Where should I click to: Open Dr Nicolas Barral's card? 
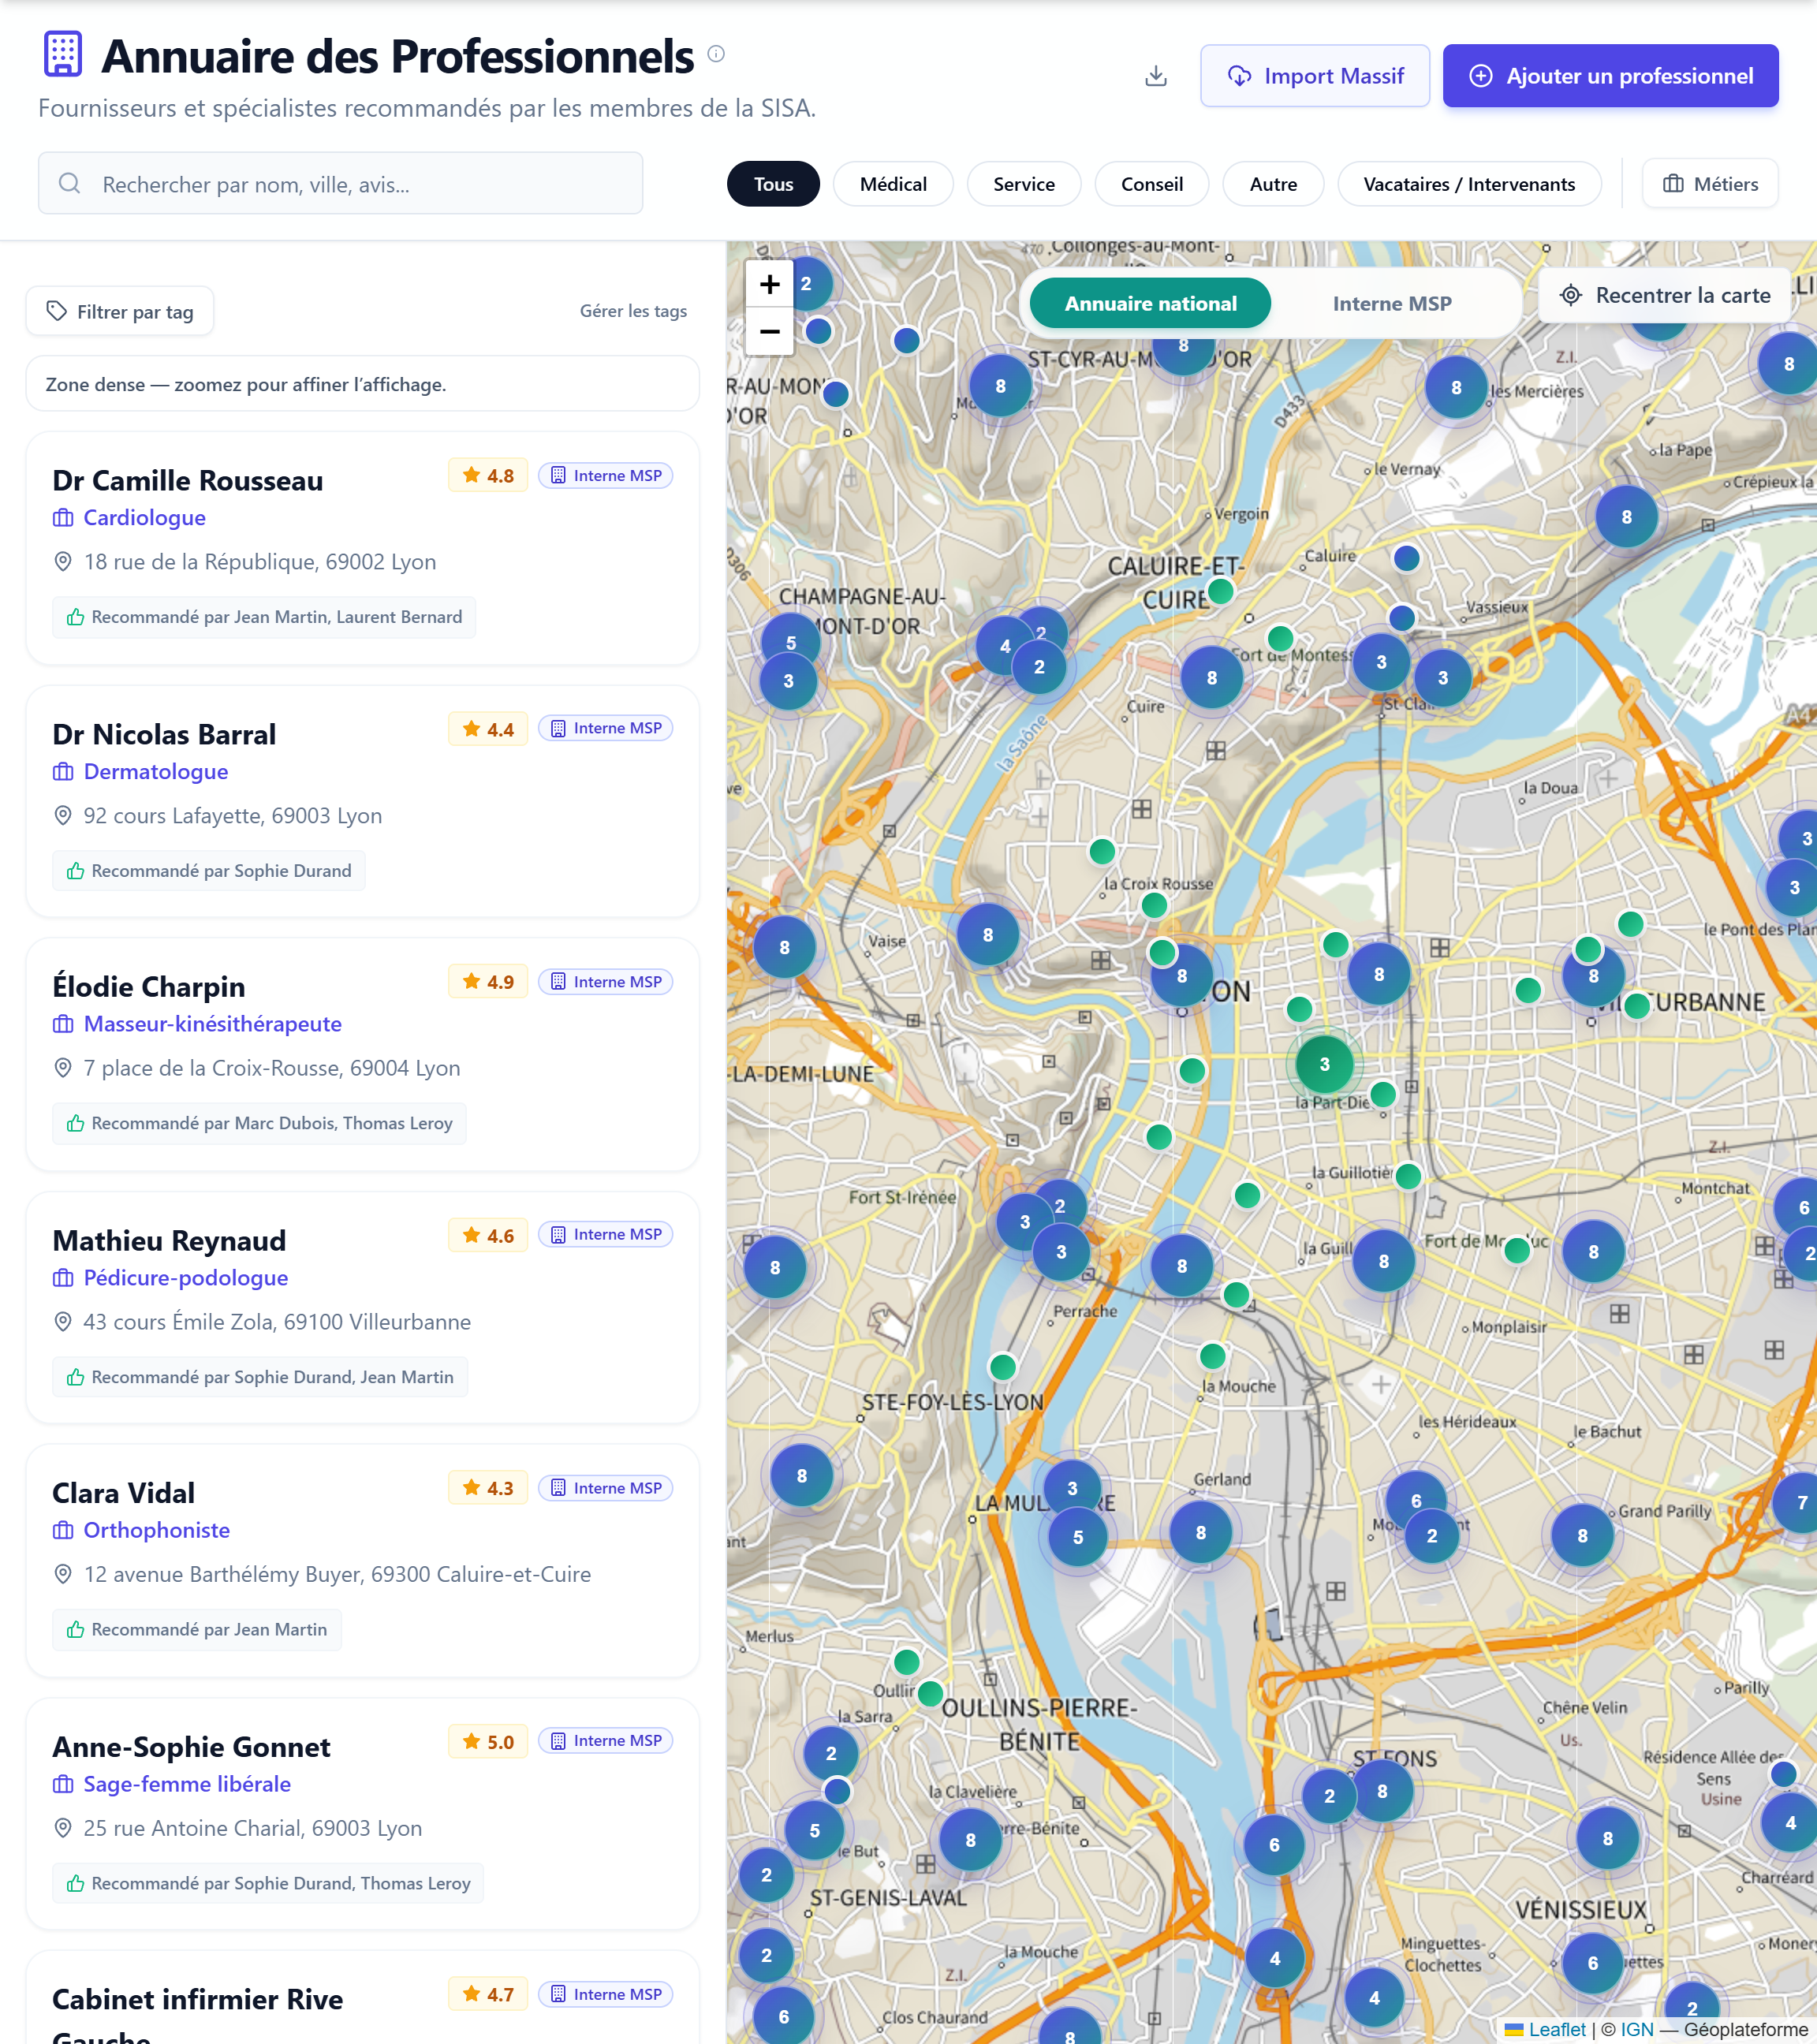pos(362,801)
